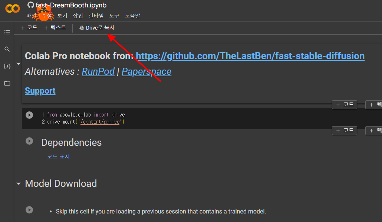Click the fast-DreamBooth.ipynb notebook title
This screenshot has width=382, height=222.
point(71,5)
